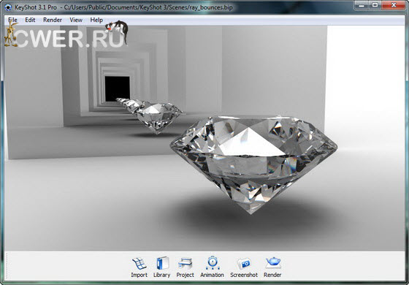Minimize the KeyShot window
The height and width of the screenshot is (285, 409).
coord(362,5)
